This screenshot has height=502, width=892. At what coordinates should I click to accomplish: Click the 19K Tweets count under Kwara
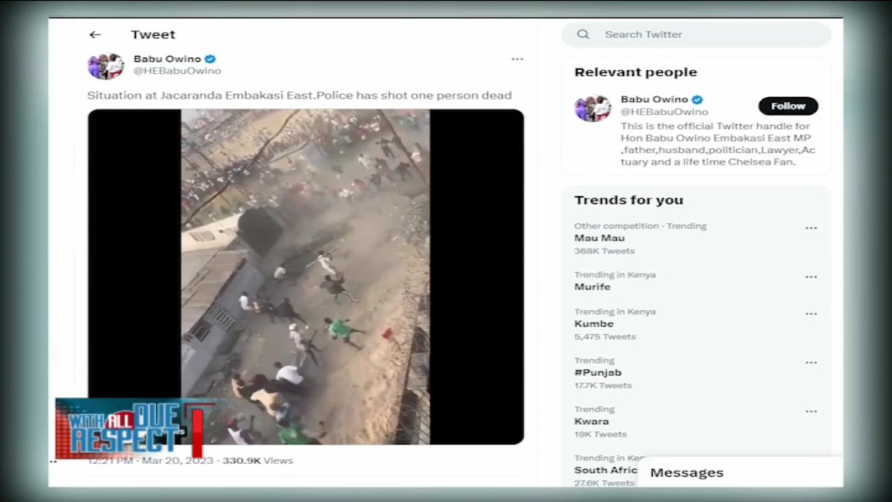(x=601, y=434)
